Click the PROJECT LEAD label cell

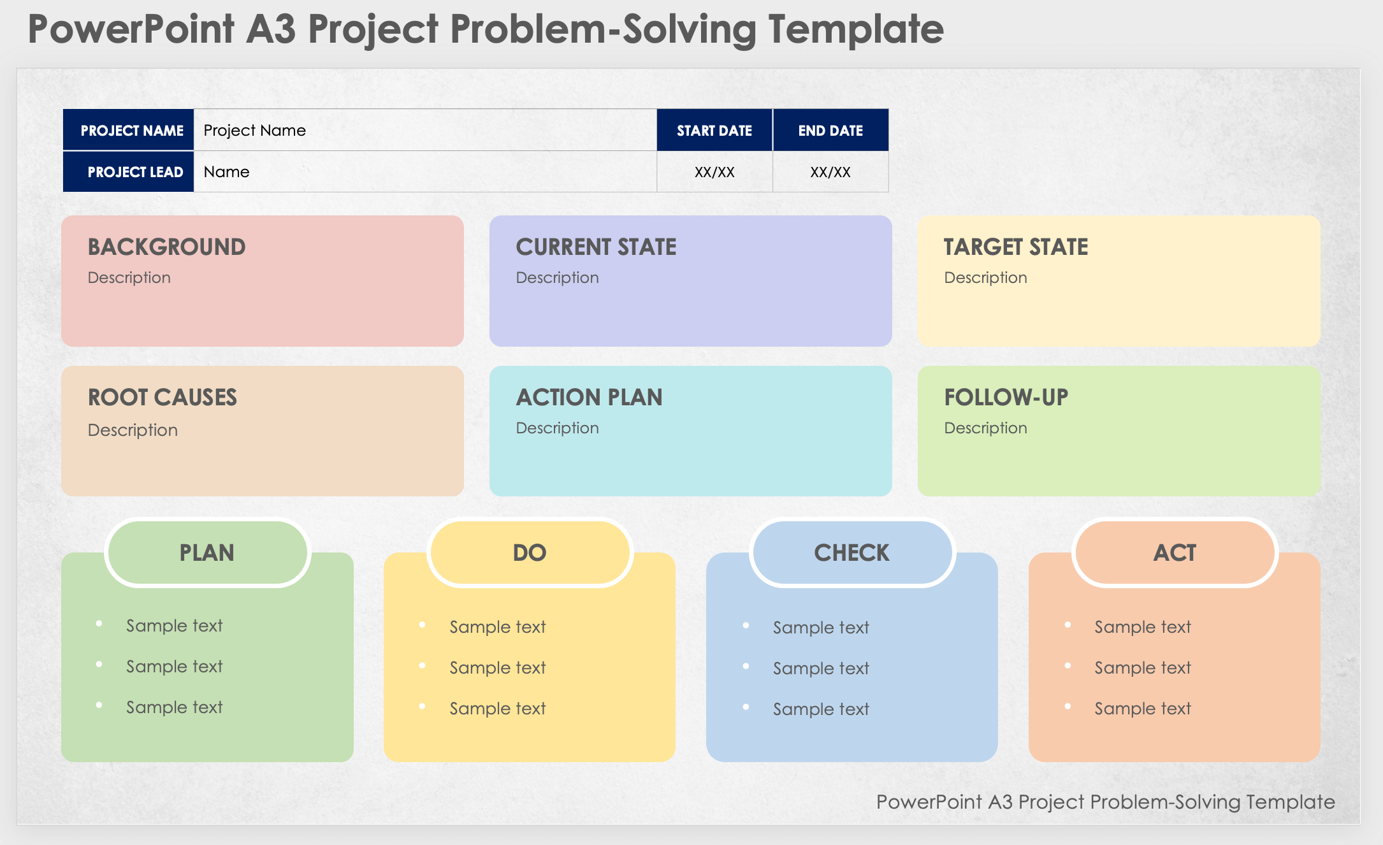tap(129, 172)
